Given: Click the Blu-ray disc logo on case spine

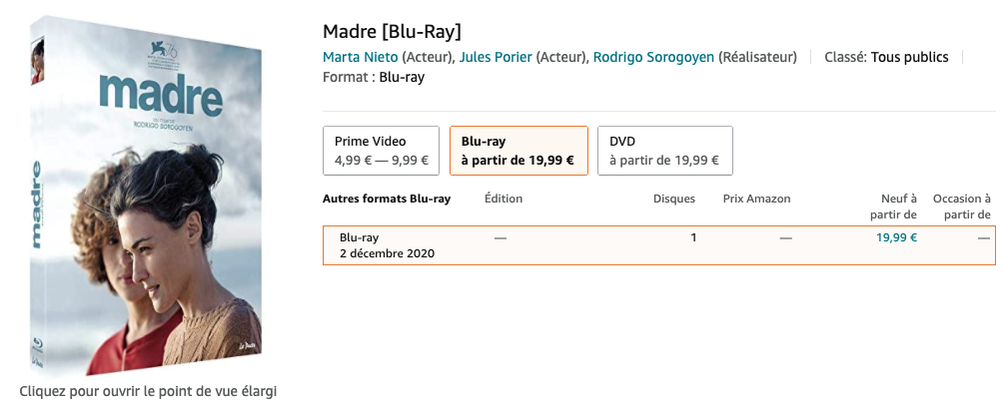Looking at the screenshot, I should 37,346.
